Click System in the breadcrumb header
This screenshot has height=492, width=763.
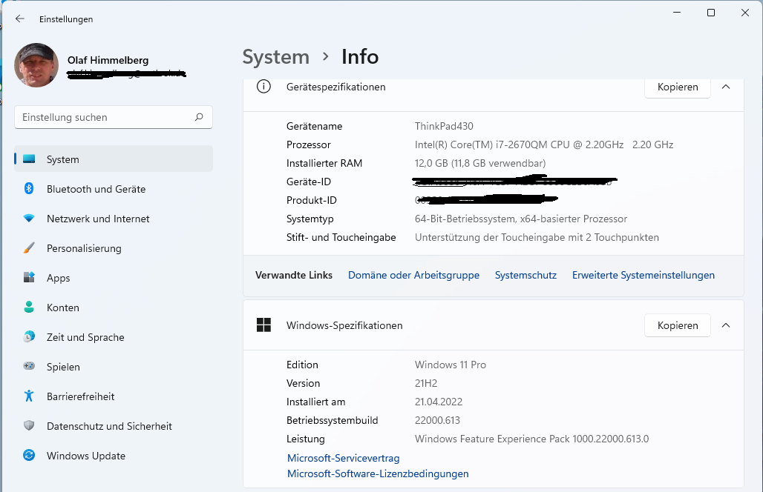pos(276,57)
